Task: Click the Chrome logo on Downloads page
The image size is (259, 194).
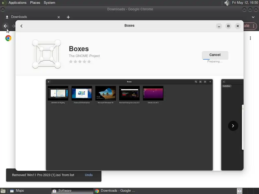Action: coord(8,38)
